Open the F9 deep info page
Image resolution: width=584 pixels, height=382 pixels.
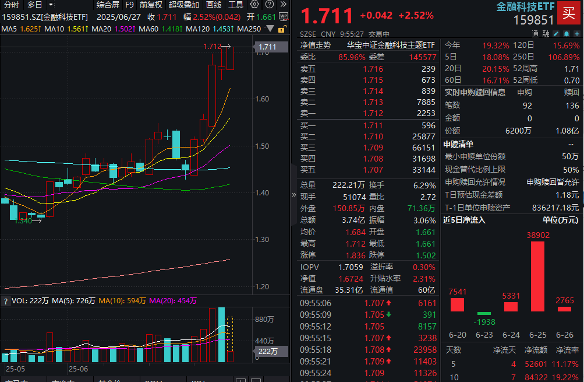129,5
